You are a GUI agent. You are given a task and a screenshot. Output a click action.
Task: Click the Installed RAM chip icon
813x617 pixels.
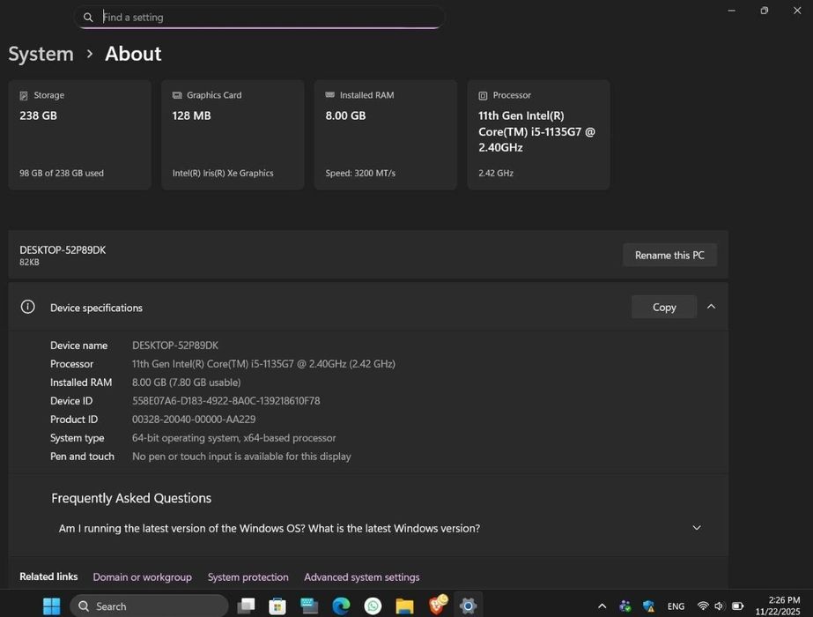coord(329,95)
